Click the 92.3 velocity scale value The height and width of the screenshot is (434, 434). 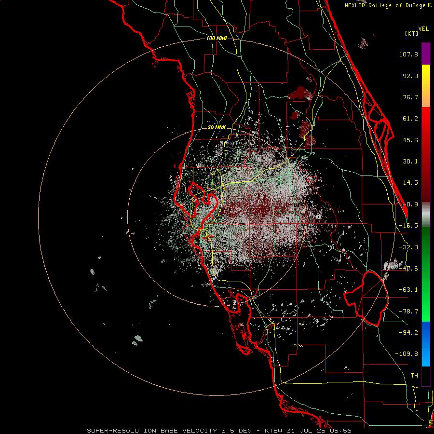coord(410,76)
